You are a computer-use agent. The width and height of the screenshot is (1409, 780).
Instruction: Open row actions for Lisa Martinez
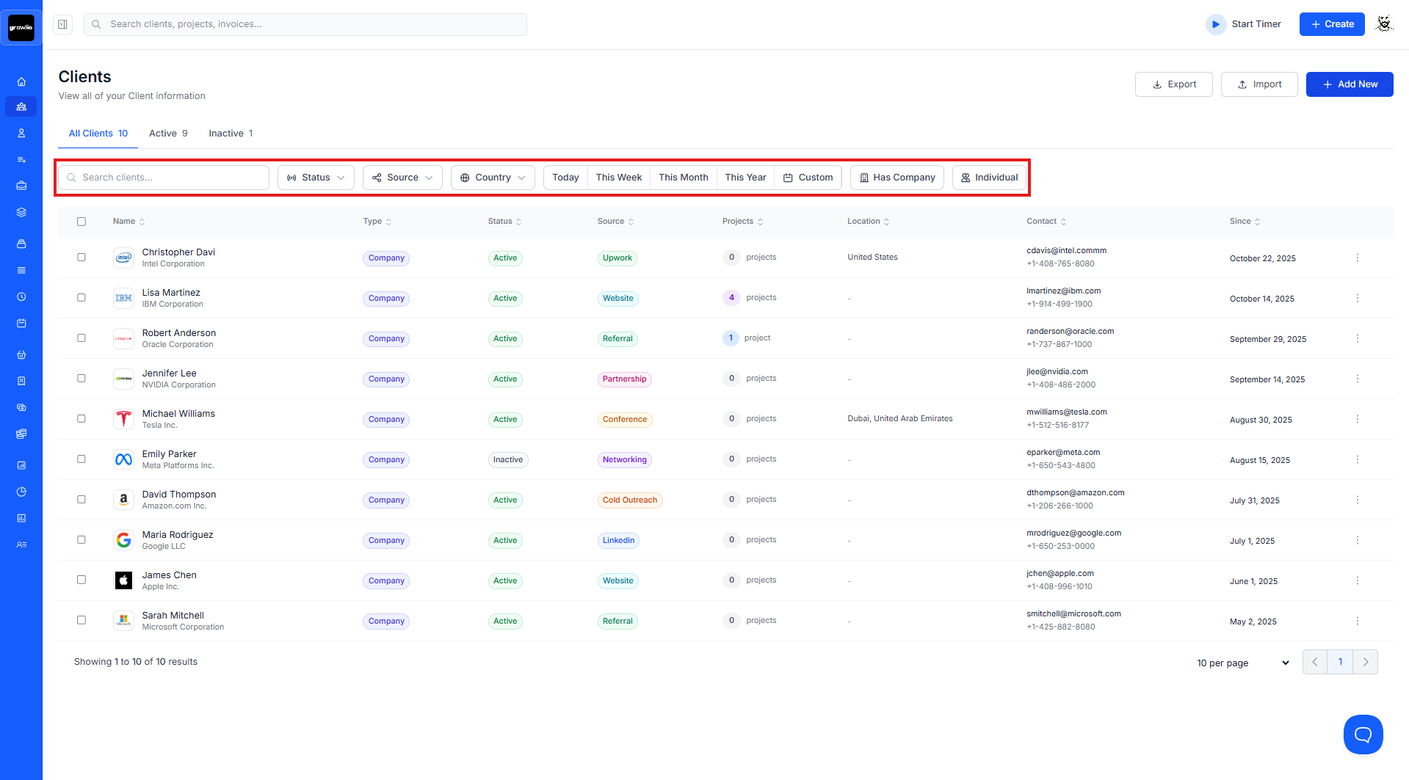(x=1358, y=298)
